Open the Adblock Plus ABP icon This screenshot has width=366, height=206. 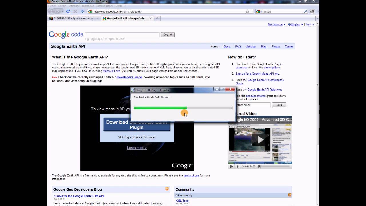pyautogui.click(x=313, y=11)
